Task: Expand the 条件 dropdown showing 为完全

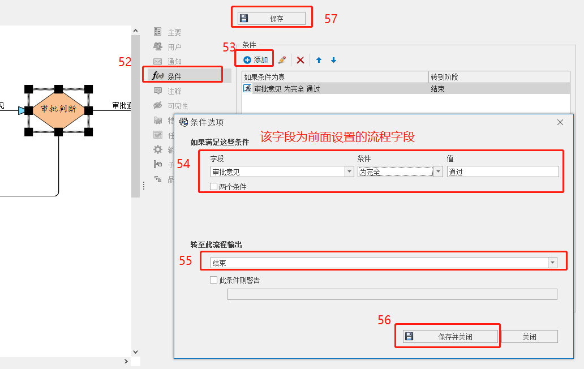Action: 438,171
